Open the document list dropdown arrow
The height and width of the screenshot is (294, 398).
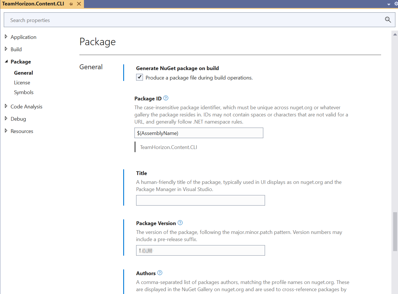pyautogui.click(x=389, y=4)
